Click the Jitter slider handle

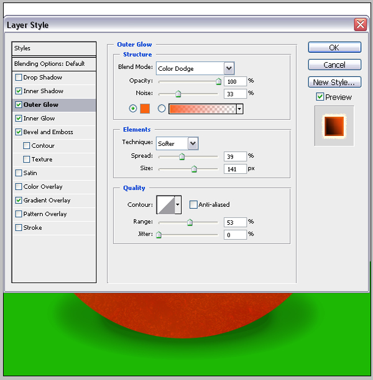click(159, 235)
